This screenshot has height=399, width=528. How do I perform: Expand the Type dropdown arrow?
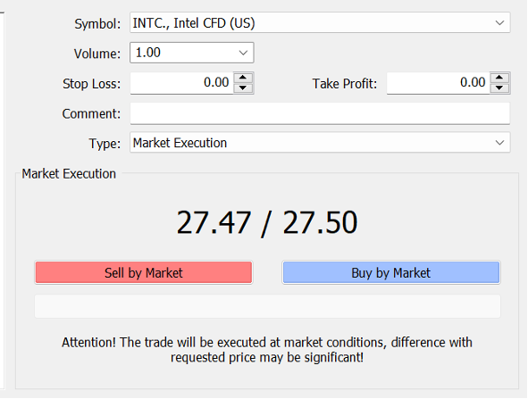[x=499, y=143]
